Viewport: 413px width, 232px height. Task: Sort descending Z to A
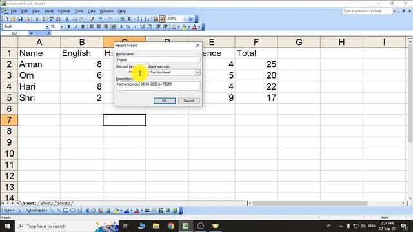point(146,19)
